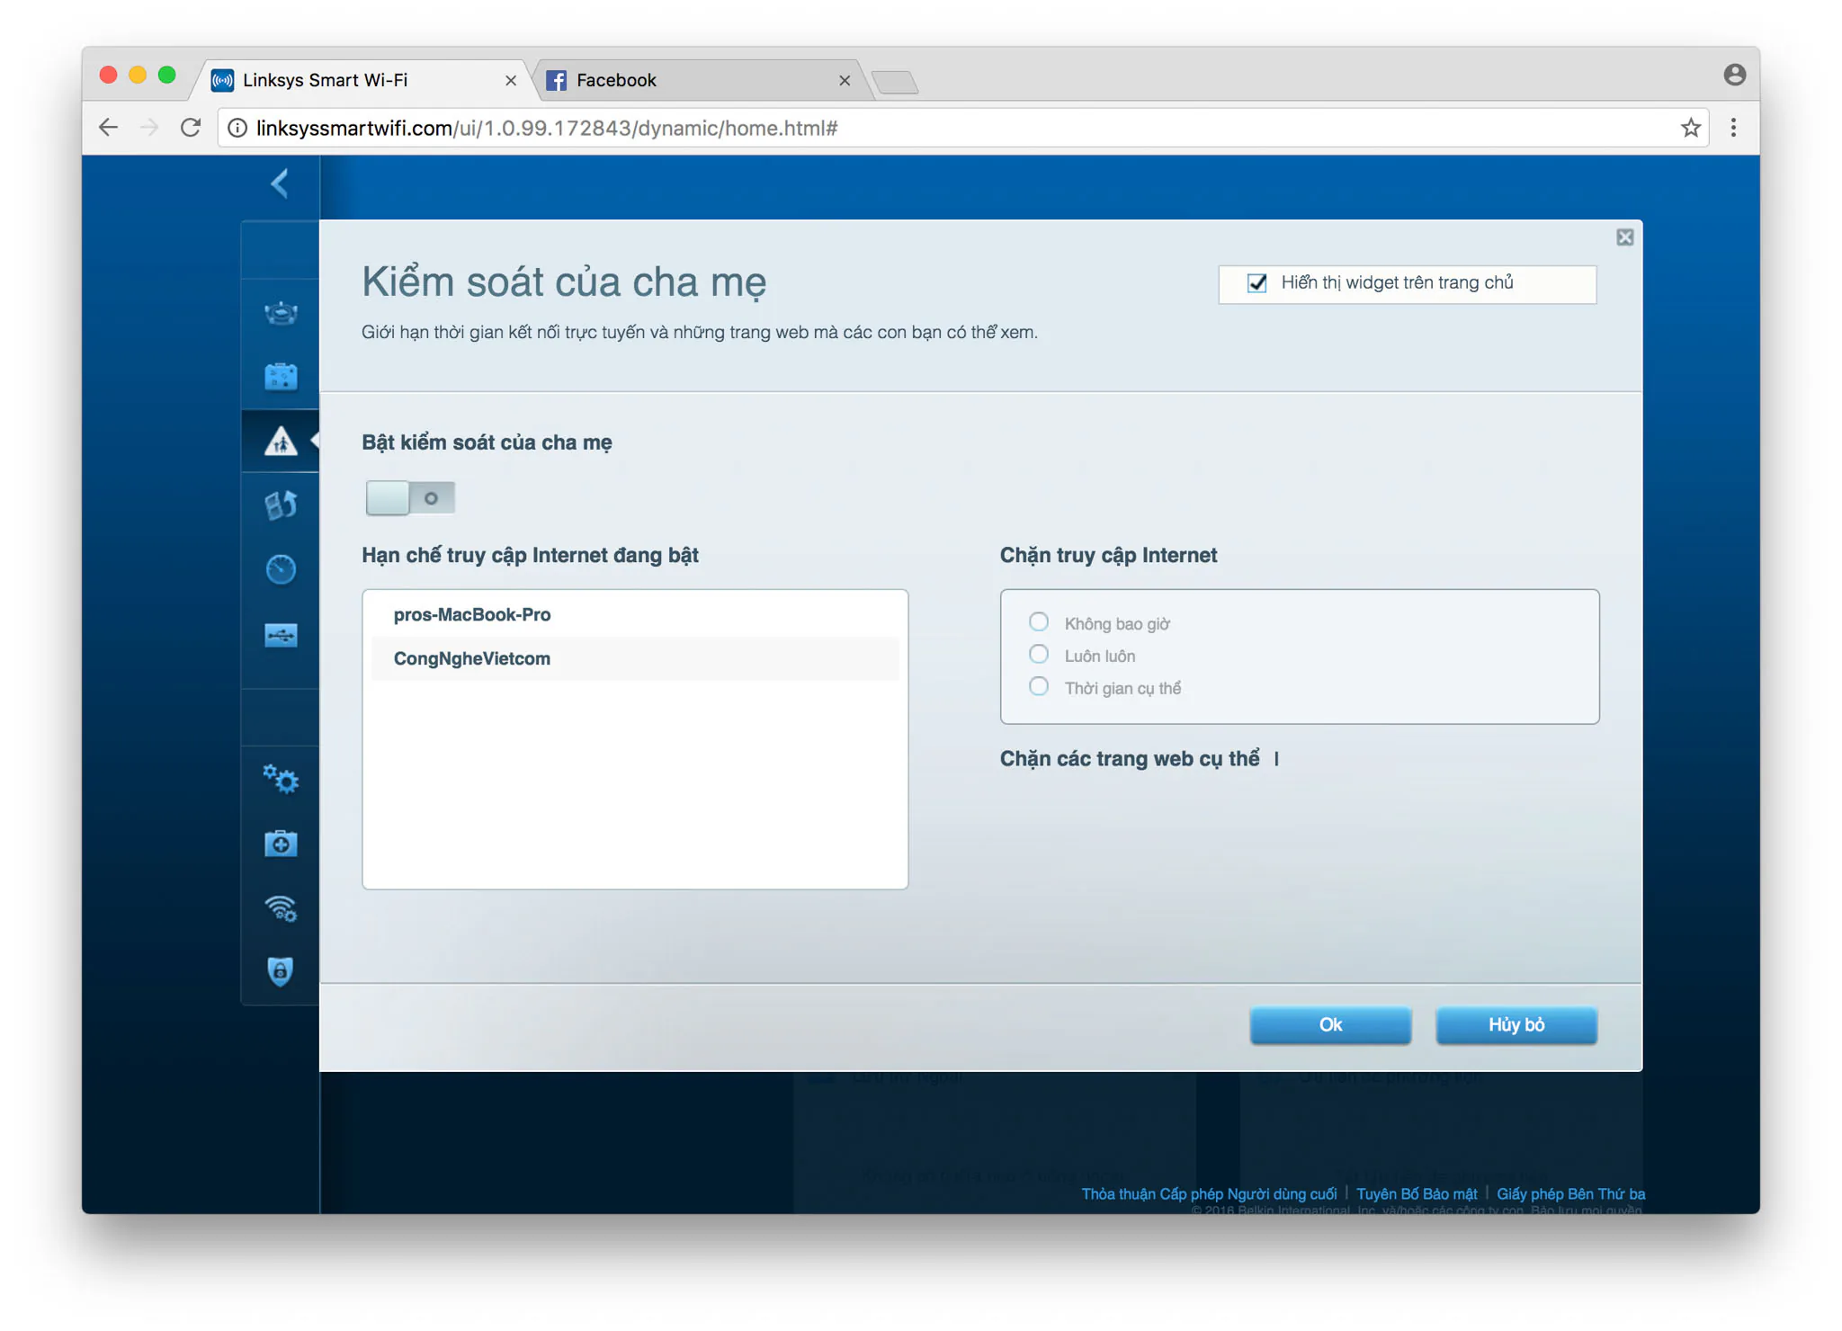Open the Chrome three-dot menu
Image resolution: width=1842 pixels, height=1331 pixels.
point(1733,128)
